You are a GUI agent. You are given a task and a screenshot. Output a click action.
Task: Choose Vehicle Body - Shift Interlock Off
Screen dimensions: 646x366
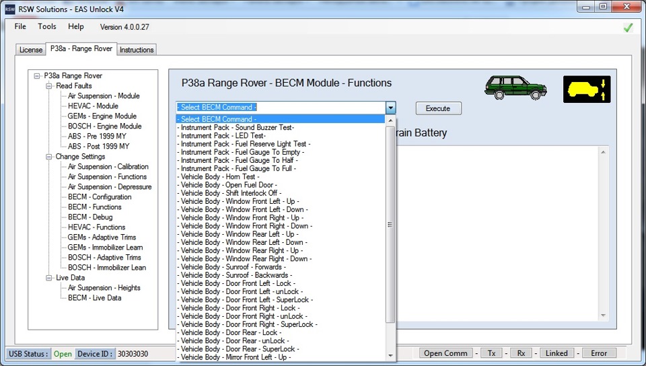point(281,193)
